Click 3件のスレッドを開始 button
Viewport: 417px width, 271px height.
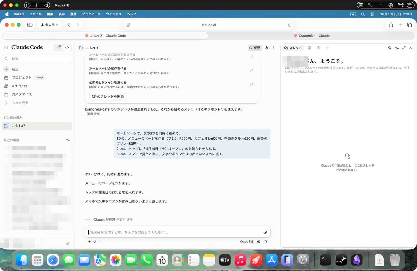[108, 97]
